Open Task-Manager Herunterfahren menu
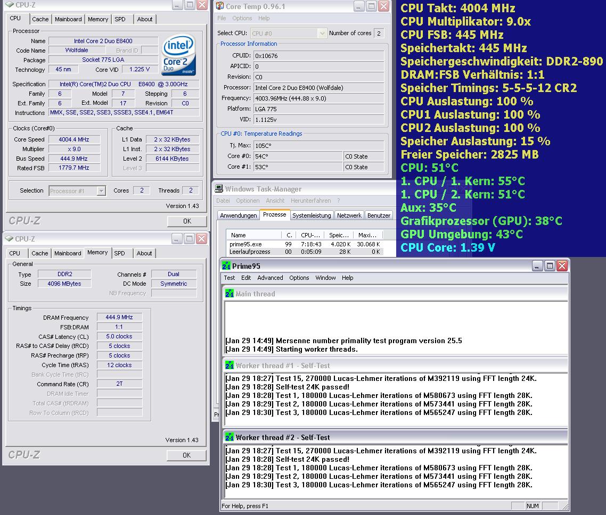Screen dimensions: 606x515 311,201
